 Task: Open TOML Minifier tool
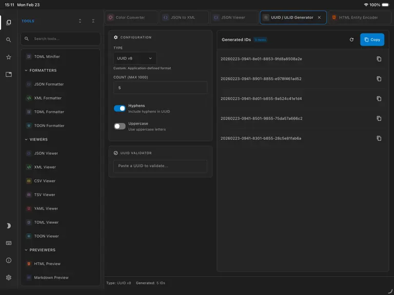(61, 57)
